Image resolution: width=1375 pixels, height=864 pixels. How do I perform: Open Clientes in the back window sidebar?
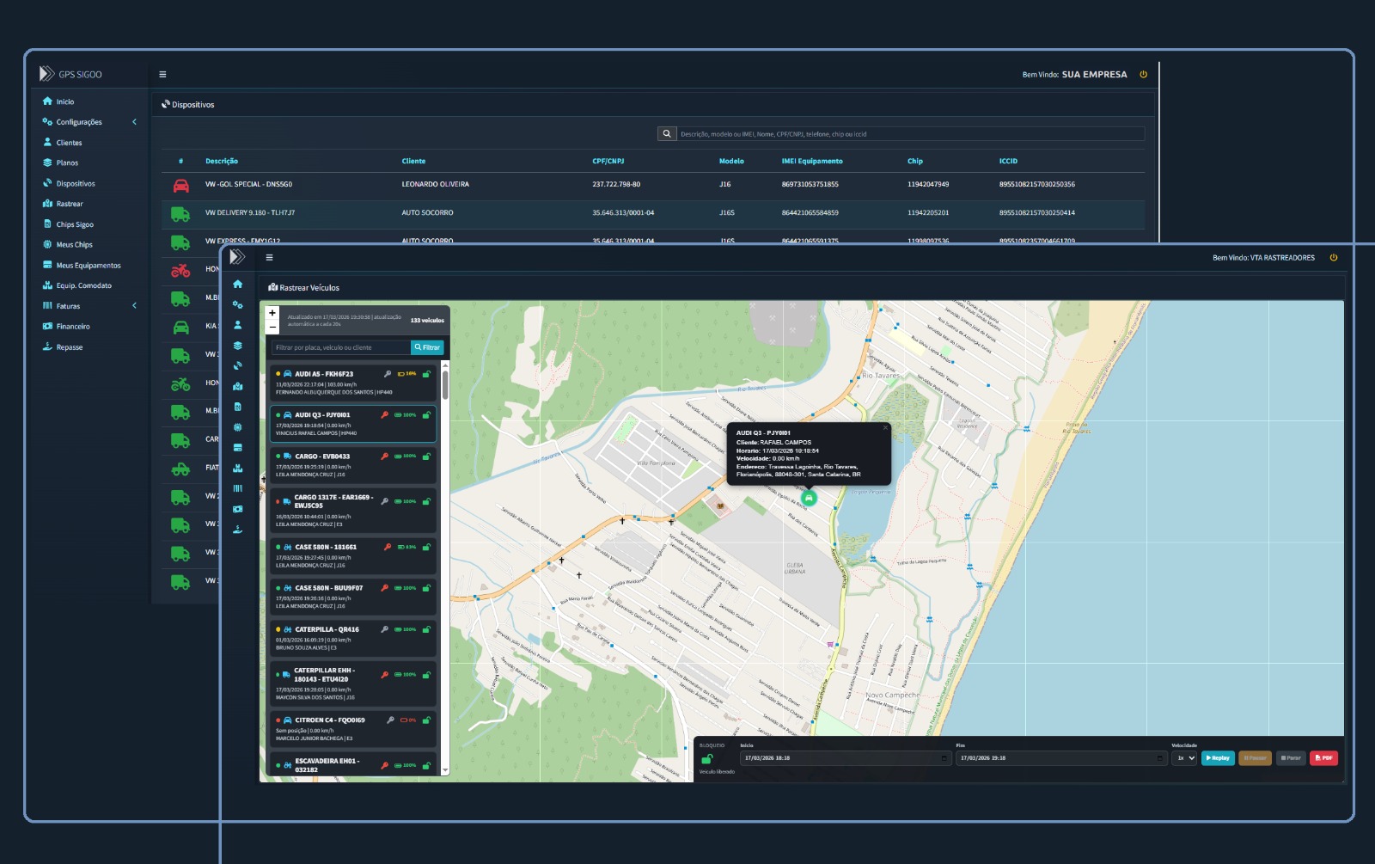click(62, 143)
